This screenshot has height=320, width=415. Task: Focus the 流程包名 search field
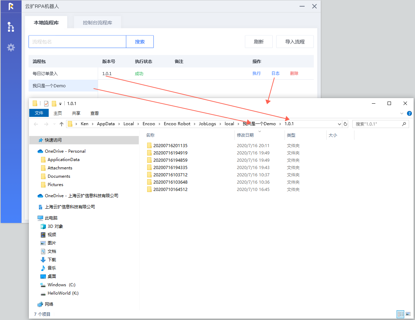[77, 41]
